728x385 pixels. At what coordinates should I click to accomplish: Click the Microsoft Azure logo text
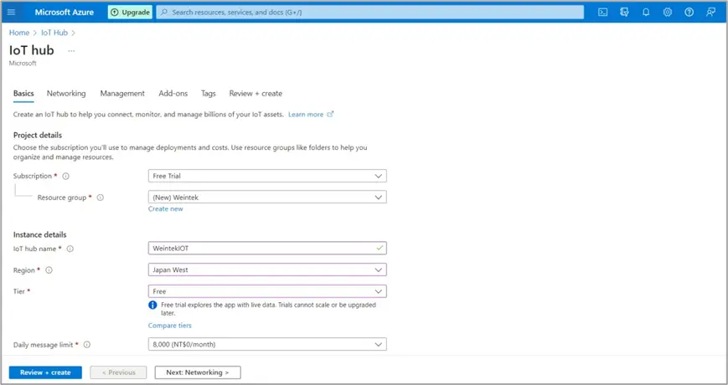point(64,12)
